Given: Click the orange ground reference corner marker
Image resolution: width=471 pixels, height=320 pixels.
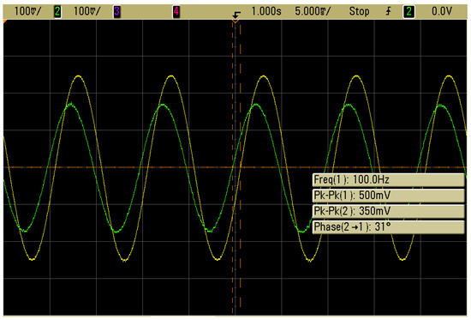Looking at the screenshot, I should (5, 21).
